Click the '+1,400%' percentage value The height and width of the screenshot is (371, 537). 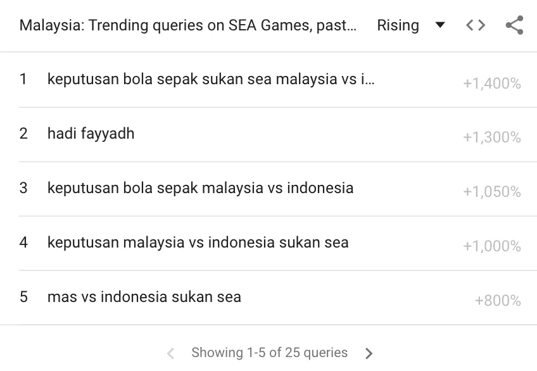click(492, 83)
